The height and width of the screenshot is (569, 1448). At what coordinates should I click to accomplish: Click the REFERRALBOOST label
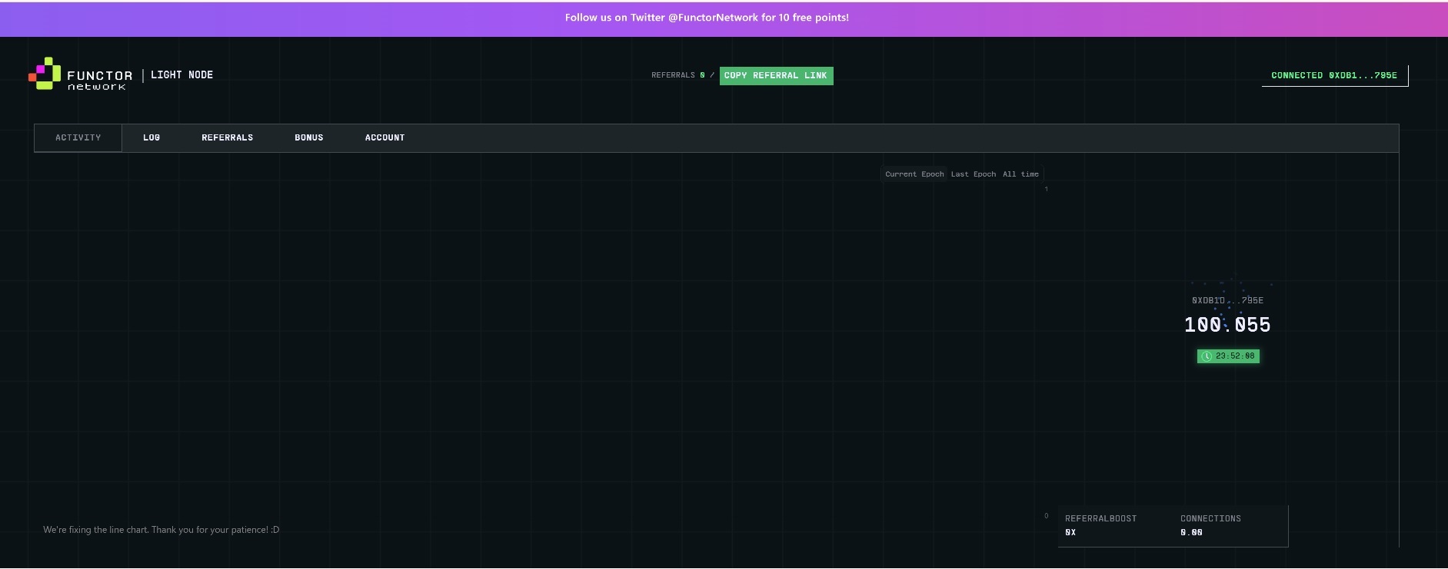point(1100,519)
